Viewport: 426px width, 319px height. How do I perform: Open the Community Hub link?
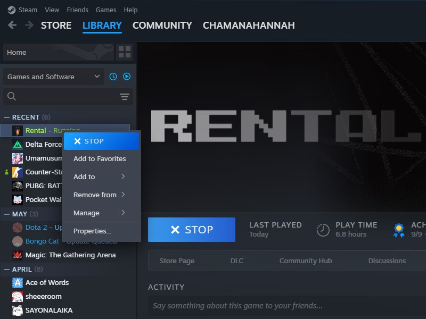306,261
